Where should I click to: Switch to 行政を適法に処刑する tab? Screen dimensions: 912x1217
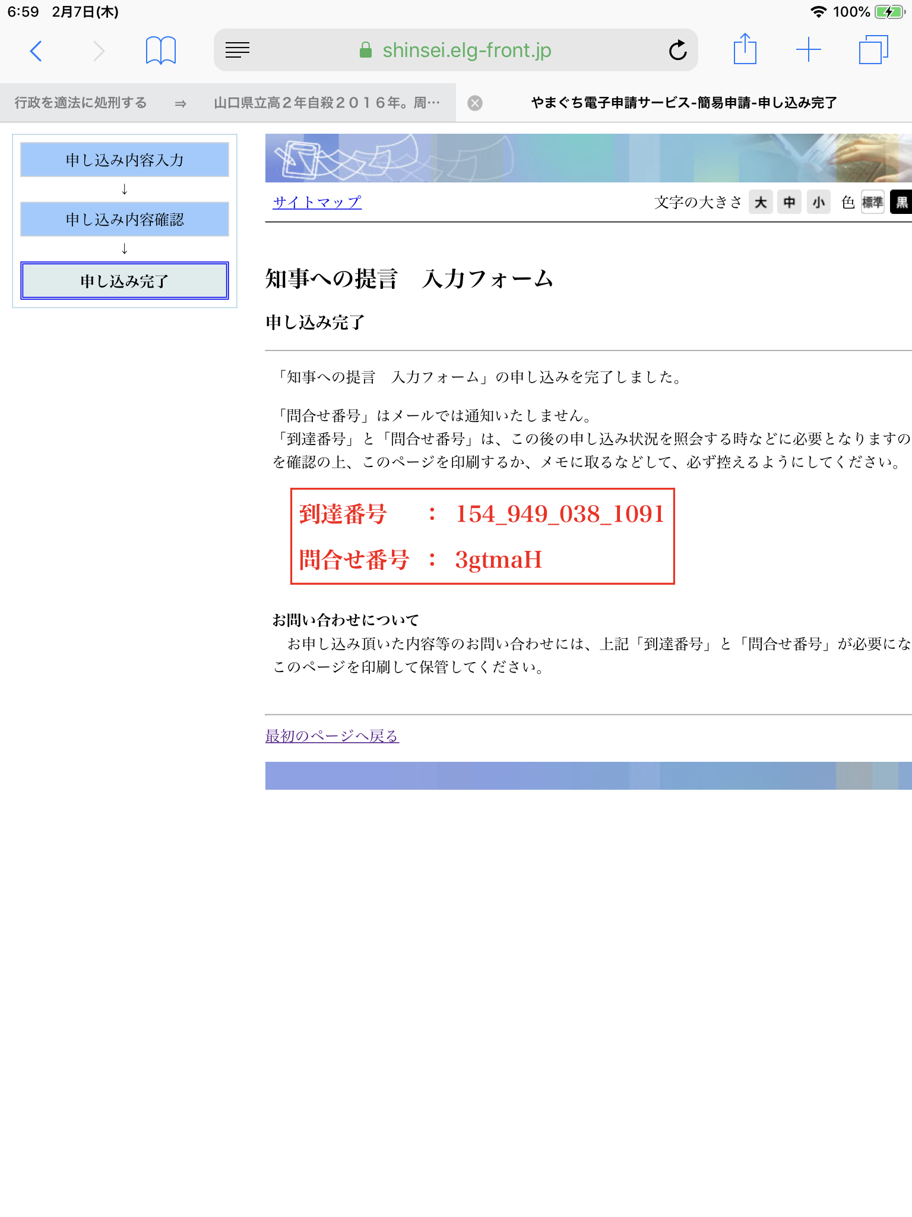pyautogui.click(x=81, y=103)
